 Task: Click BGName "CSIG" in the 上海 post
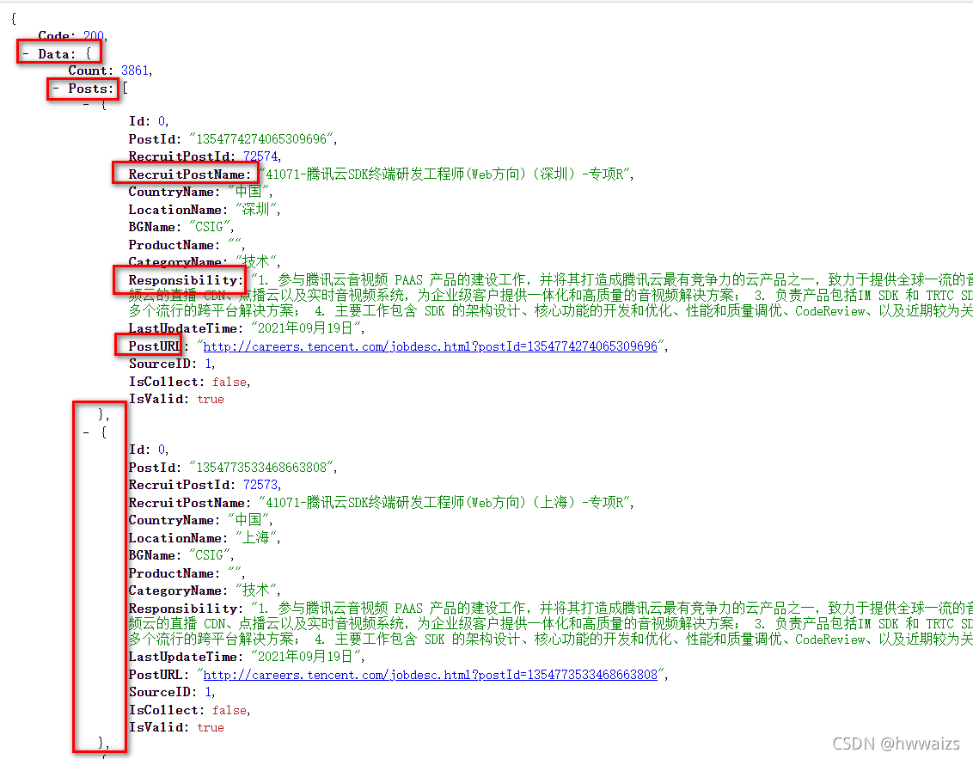tap(209, 555)
